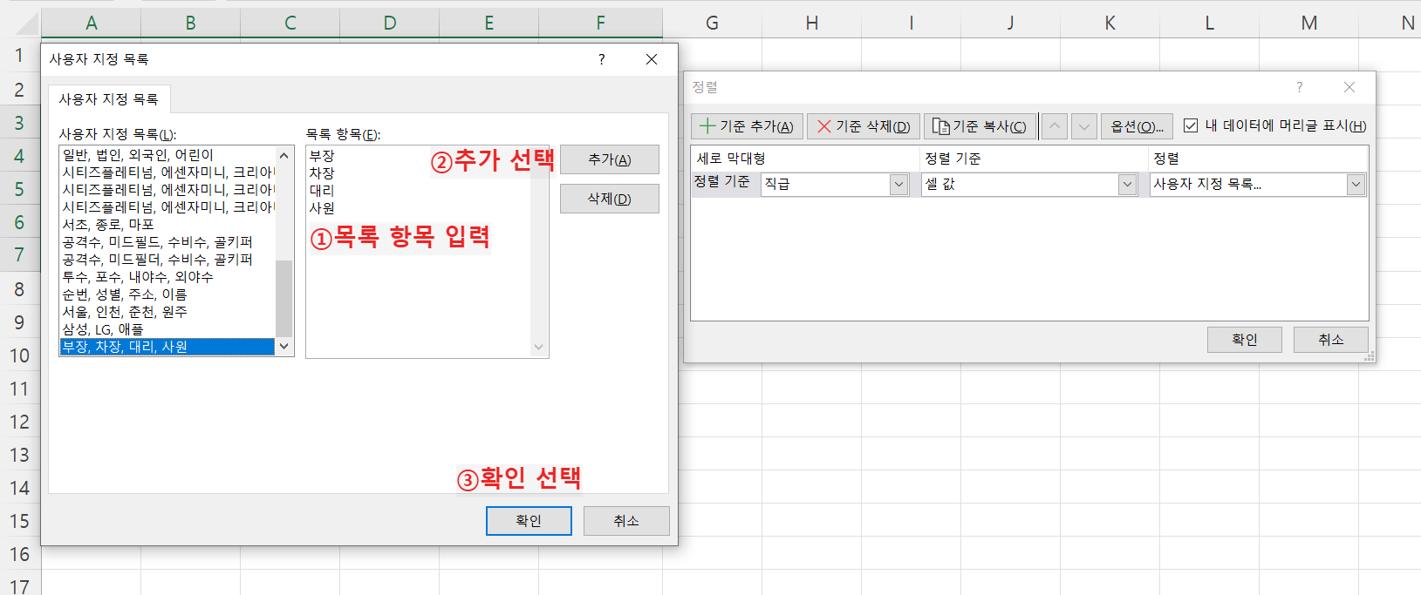Close the 정렬 dialog window

pyautogui.click(x=1349, y=87)
